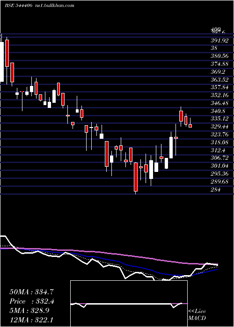Select the 323.76 price axis label
Screen dimensions: 234x327
click(x=219, y=135)
